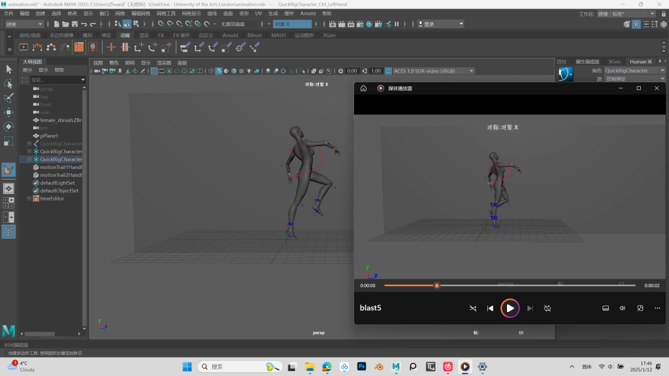The width and height of the screenshot is (669, 376).
Task: Click the Lasso select tool
Action: pyautogui.click(x=8, y=84)
